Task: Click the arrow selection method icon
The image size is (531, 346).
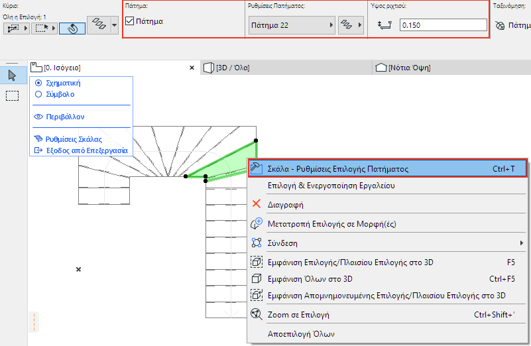Action: pos(13,29)
